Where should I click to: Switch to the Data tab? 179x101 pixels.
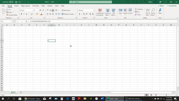pyautogui.click(x=43, y=6)
